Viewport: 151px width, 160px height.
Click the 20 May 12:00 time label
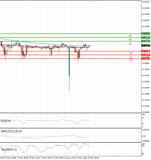pyautogui.click(x=34, y=158)
